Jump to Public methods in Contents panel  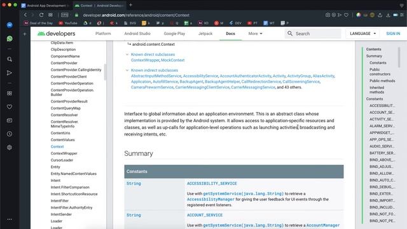click(x=382, y=81)
